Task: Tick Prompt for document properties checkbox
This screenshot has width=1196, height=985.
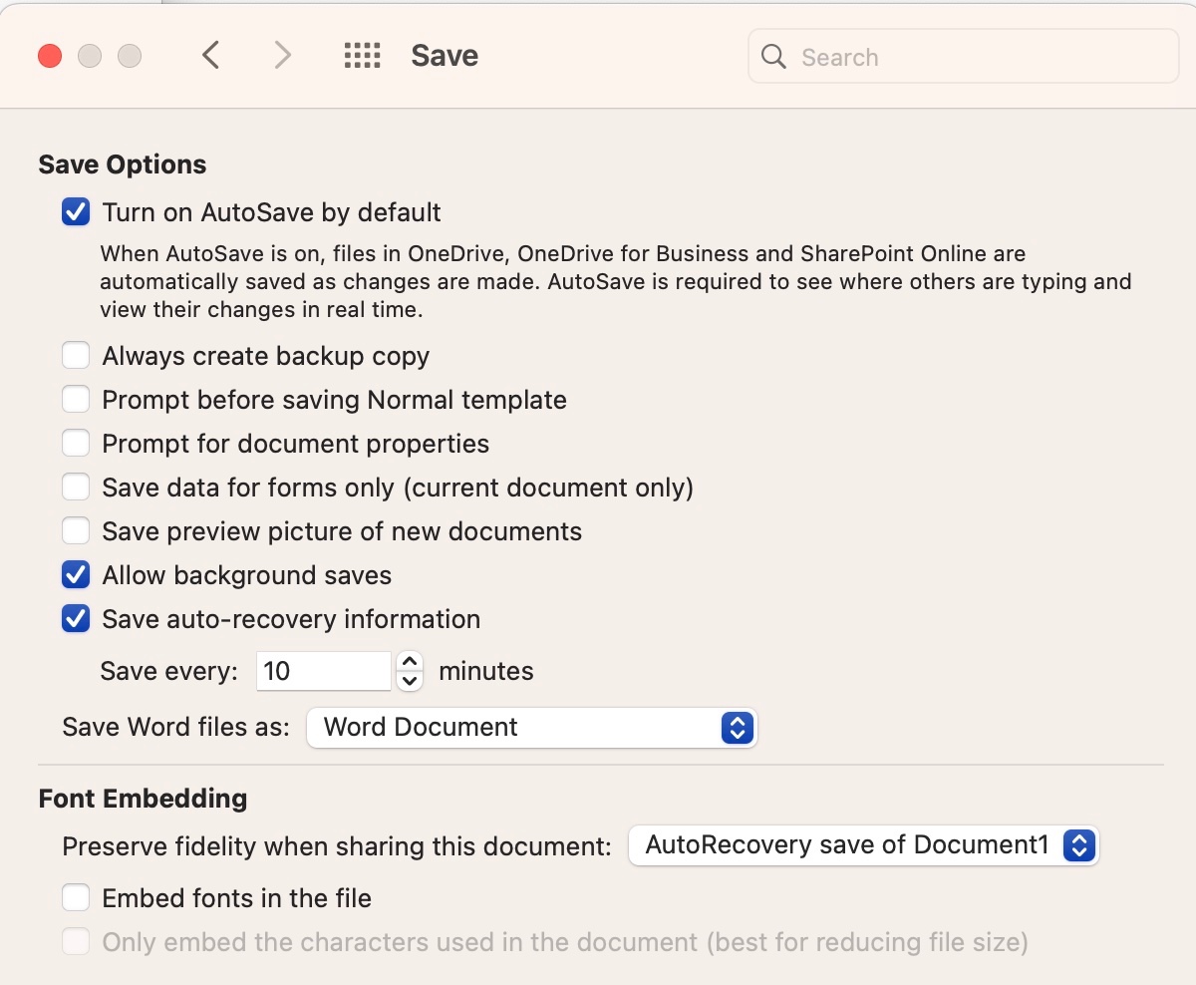Action: tap(76, 444)
